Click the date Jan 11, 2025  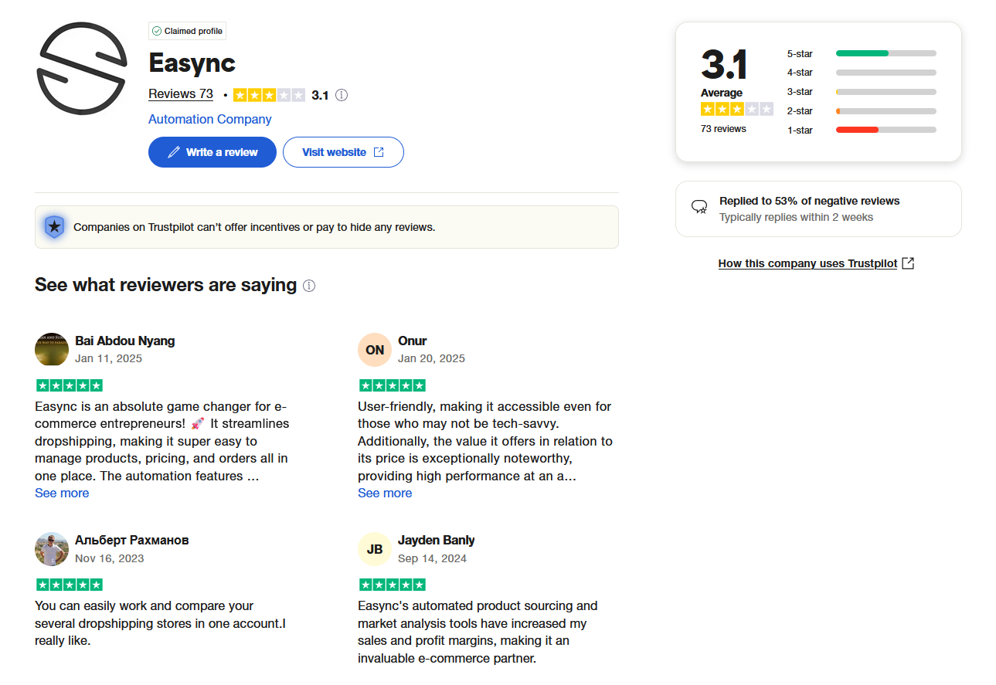coord(109,358)
